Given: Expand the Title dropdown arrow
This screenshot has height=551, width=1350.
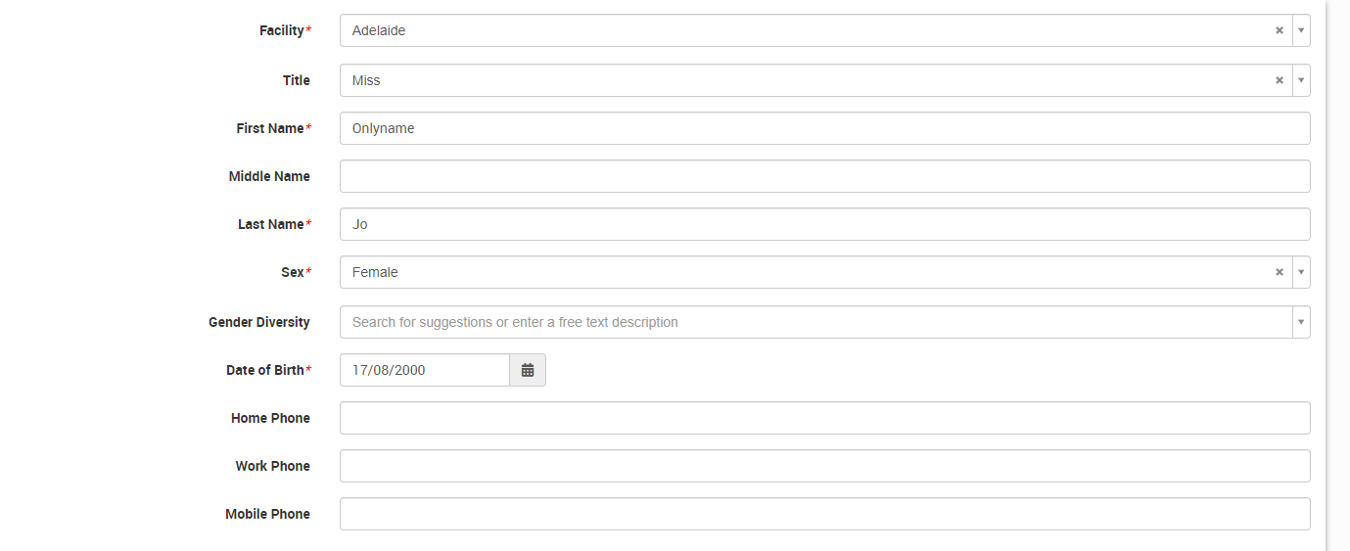Looking at the screenshot, I should click(1301, 80).
